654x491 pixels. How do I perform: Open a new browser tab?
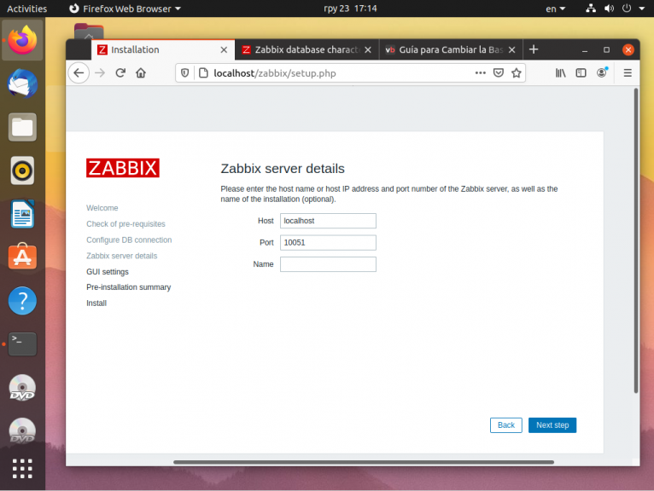coord(534,49)
